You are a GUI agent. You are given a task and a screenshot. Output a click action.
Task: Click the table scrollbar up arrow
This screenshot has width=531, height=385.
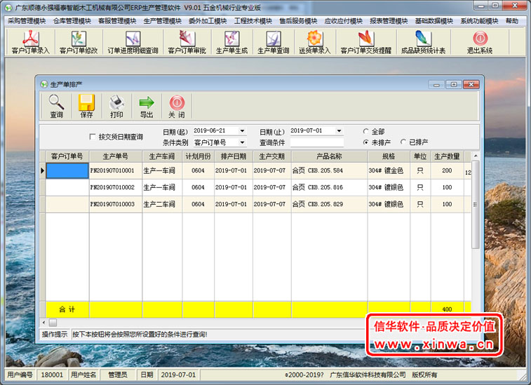point(476,156)
